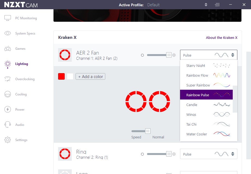Click the Starry Night dotted preview

(222, 66)
